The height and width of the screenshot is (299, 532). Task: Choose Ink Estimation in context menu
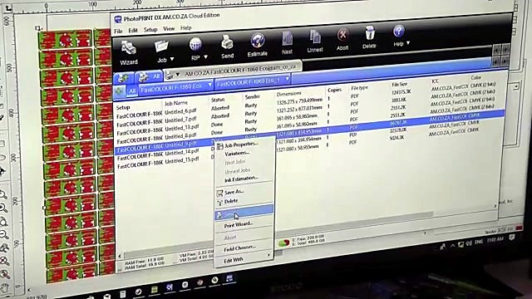[241, 179]
